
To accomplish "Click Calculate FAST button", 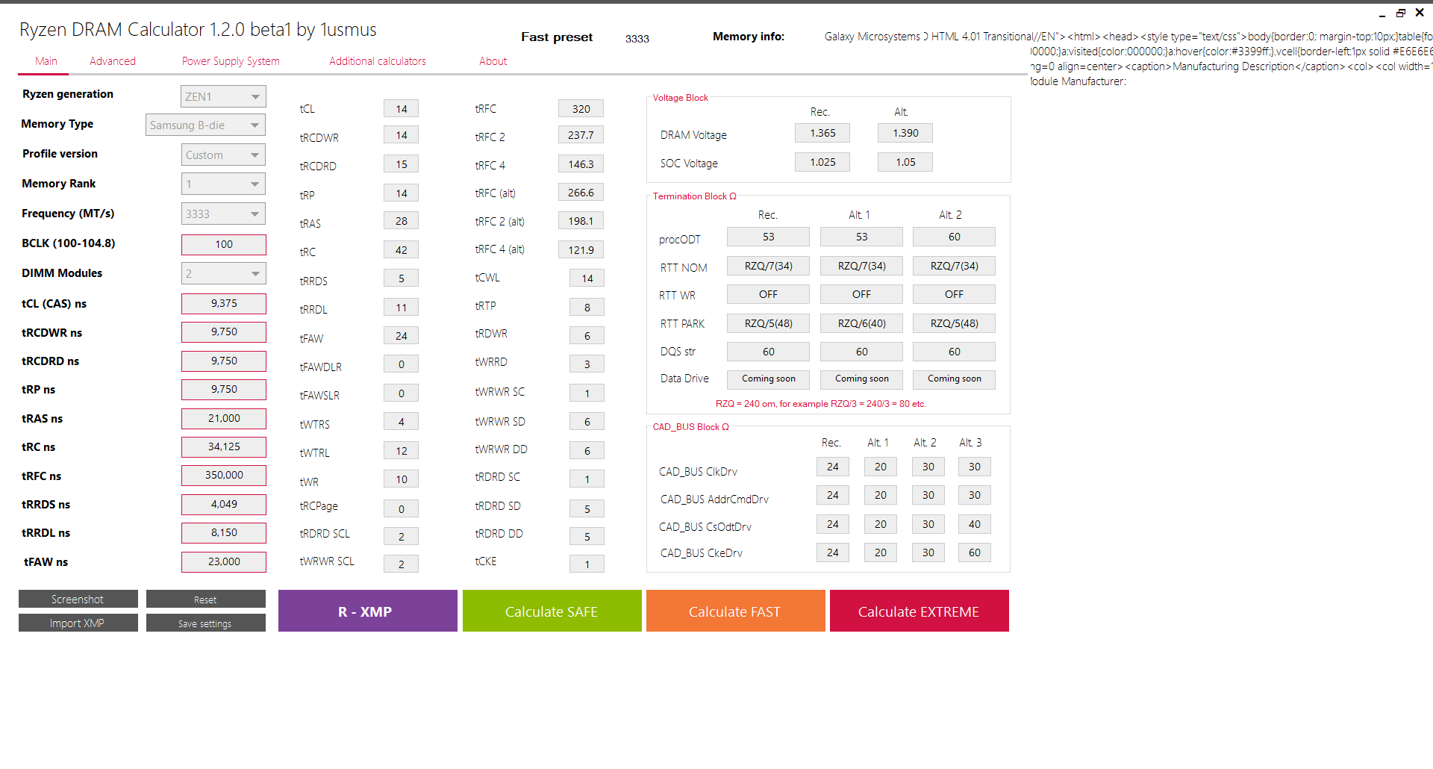I will 736,611.
